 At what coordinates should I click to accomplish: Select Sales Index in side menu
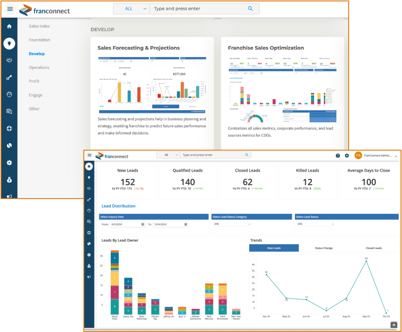(39, 26)
